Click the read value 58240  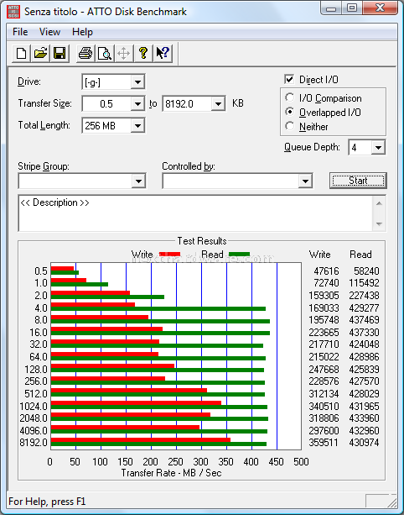tap(366, 271)
